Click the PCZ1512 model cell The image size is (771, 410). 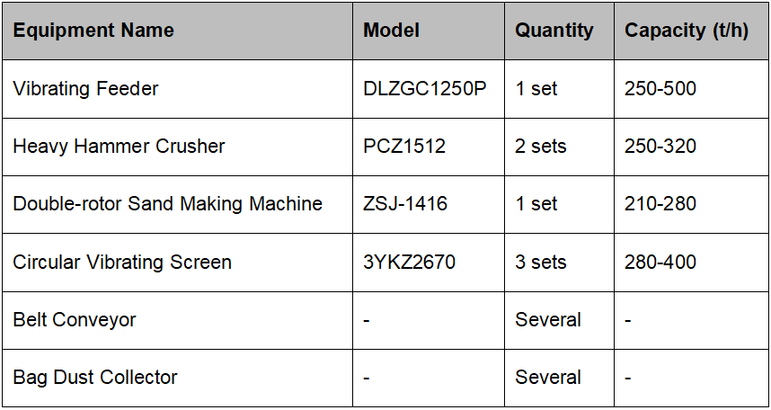(x=404, y=147)
